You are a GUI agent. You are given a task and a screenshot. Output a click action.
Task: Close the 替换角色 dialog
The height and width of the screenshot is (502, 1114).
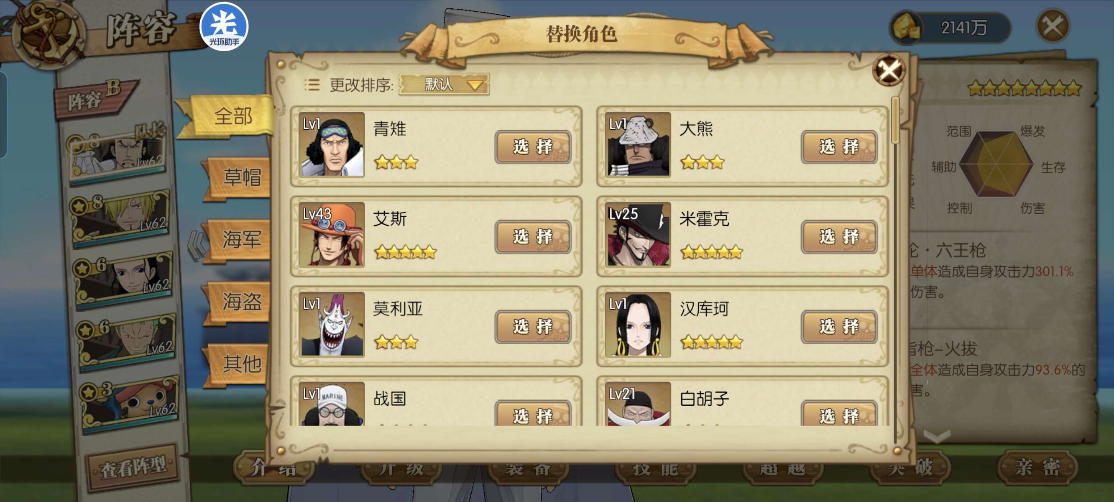click(889, 70)
